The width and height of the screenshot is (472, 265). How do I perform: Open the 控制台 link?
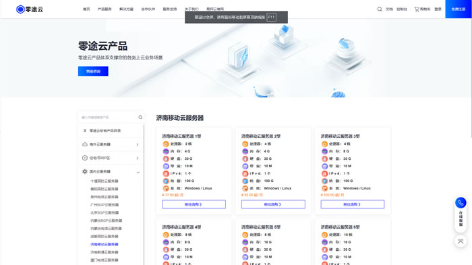(402, 9)
